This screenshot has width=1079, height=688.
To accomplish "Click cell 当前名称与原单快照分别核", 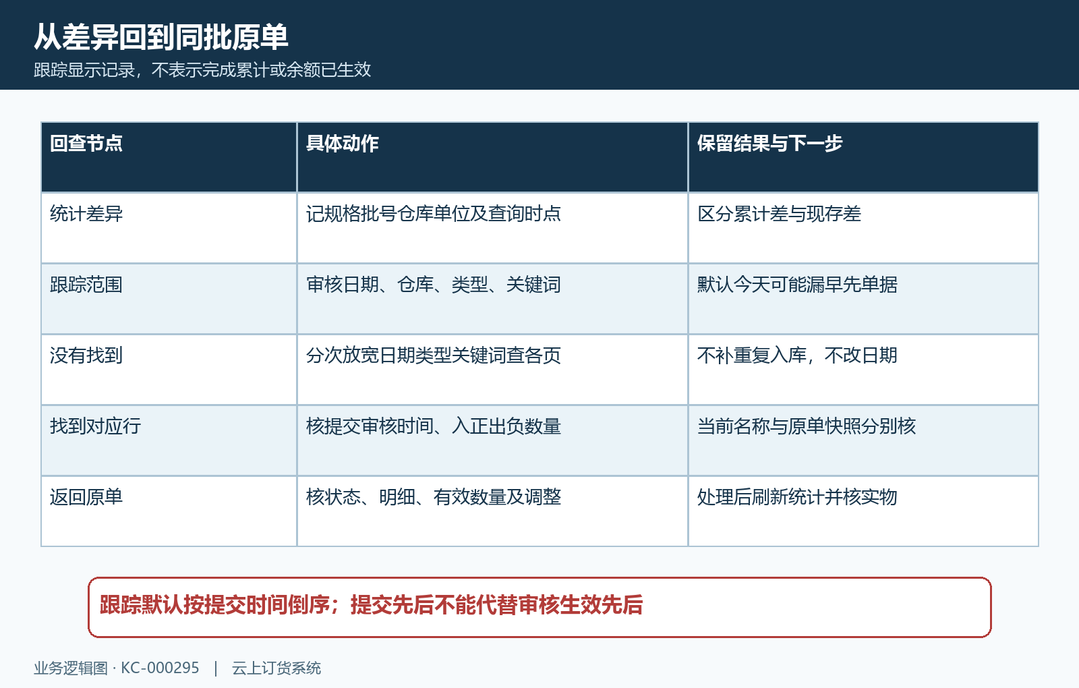I will coord(863,440).
